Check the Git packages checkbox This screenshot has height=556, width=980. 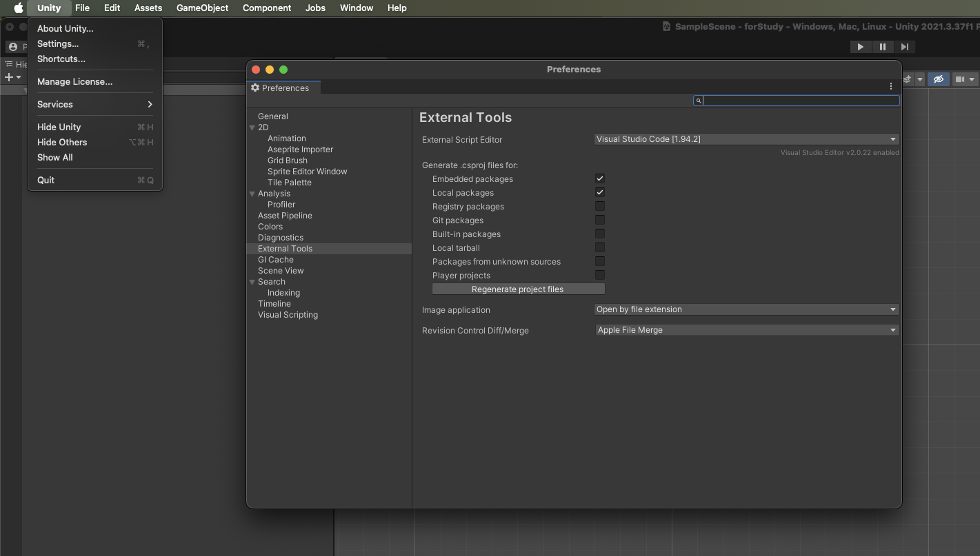pos(600,220)
